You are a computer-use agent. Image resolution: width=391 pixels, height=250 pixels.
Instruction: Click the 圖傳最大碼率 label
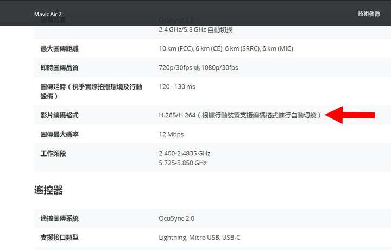(60, 134)
